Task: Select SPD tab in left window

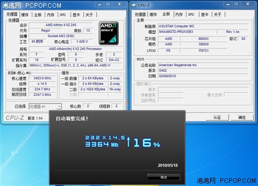Action: coord(63,15)
